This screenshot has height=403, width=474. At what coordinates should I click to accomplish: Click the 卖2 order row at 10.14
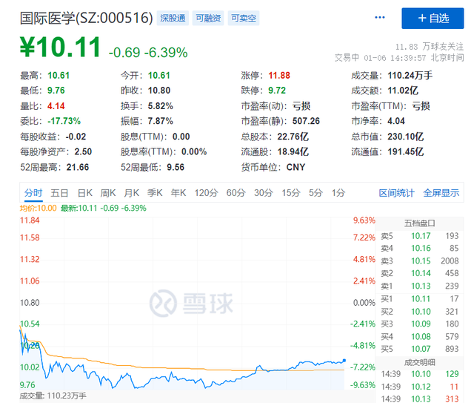tap(420, 273)
